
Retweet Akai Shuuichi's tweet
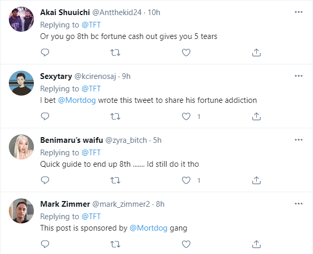click(116, 52)
